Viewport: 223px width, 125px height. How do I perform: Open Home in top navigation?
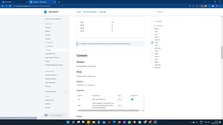point(78,12)
